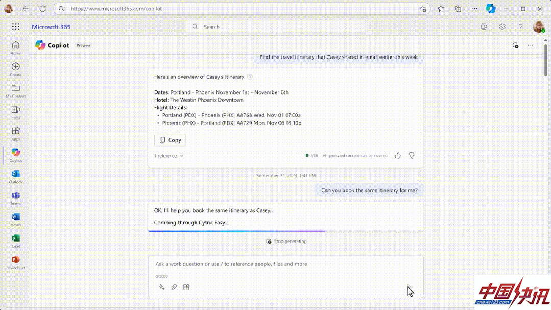Viewport: 551px width, 310px height.
Task: Launch Teams from the sidebar
Action: [15, 198]
